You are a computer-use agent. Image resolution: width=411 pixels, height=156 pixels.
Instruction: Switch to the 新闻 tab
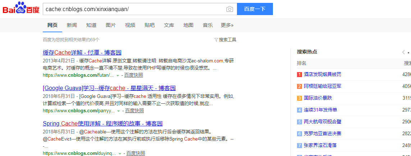click(x=72, y=25)
